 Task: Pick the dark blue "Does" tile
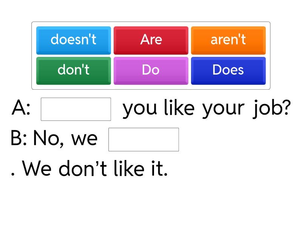228,70
